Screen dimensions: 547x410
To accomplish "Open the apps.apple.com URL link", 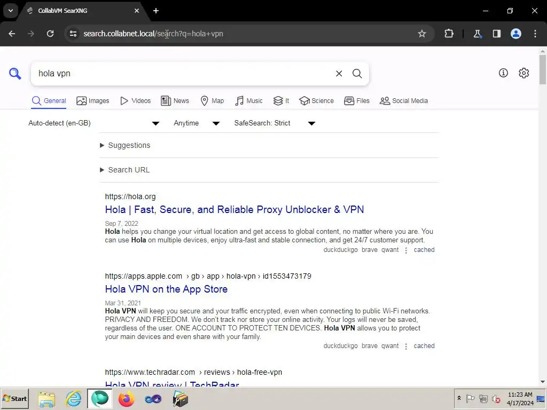I will (x=208, y=276).
